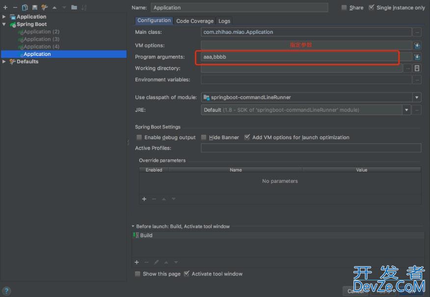
Task: Select Application (4) in Spring Boot tree
Action: pyautogui.click(x=41, y=47)
